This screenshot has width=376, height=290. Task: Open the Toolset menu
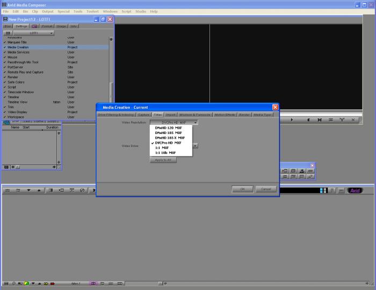[92, 11]
